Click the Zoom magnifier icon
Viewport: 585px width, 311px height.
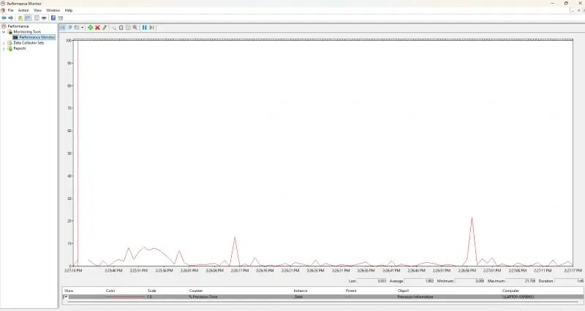[x=135, y=28]
